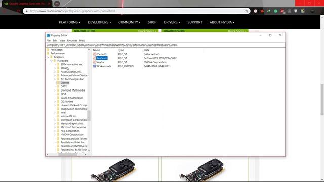Click the browser URL address bar

click(136, 11)
